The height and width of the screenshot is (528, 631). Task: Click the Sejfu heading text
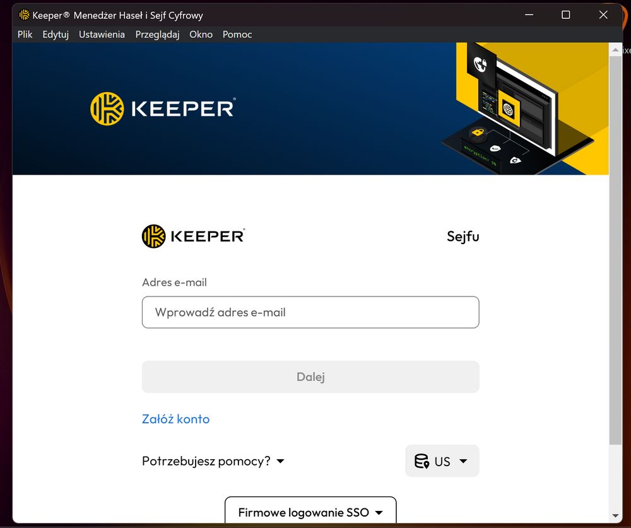point(463,237)
